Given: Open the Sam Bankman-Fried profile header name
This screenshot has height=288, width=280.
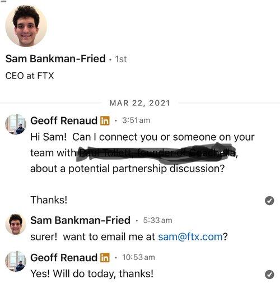Looking at the screenshot, I should pyautogui.click(x=55, y=59).
